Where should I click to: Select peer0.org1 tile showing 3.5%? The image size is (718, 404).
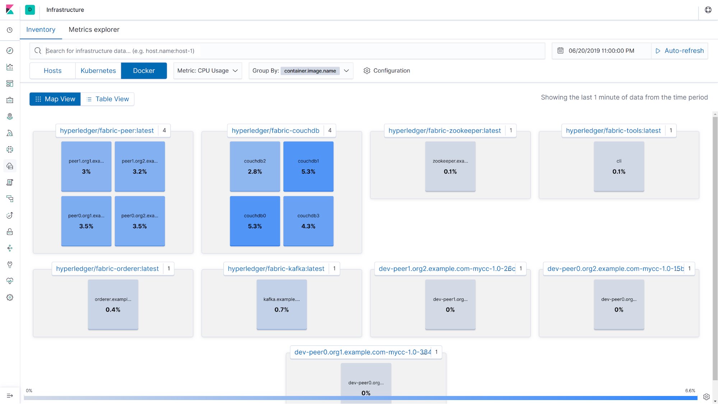point(86,221)
